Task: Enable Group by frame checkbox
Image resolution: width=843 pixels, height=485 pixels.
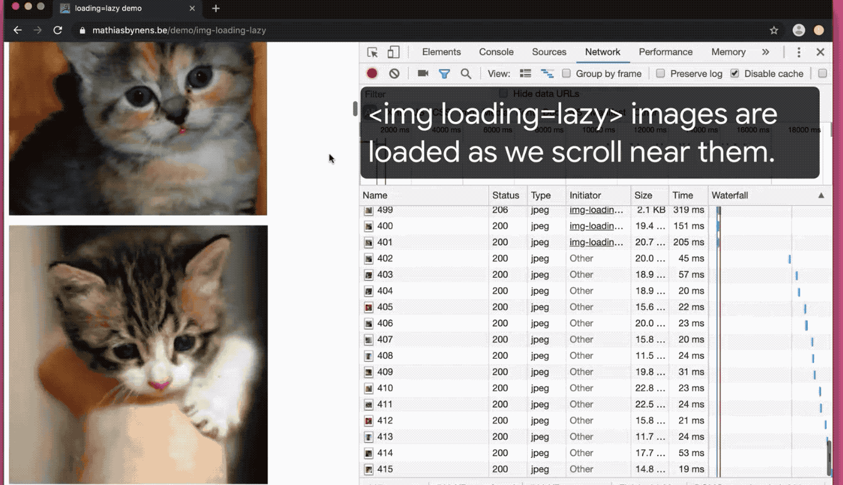Action: tap(566, 74)
